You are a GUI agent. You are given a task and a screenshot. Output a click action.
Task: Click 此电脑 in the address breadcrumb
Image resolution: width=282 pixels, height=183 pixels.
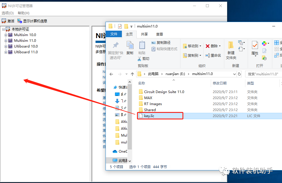click(153, 74)
